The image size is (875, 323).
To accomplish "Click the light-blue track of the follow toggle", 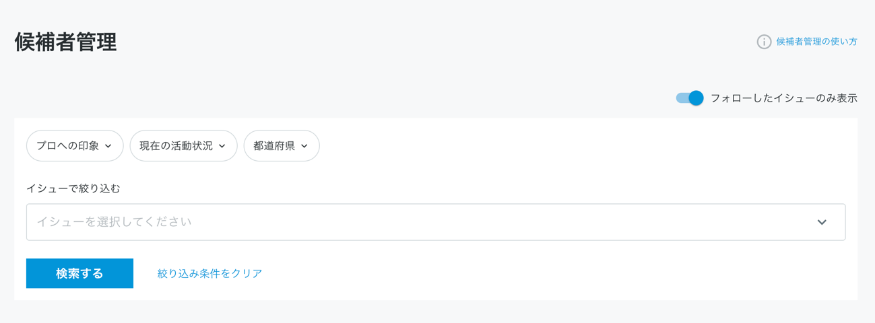I will tap(682, 98).
